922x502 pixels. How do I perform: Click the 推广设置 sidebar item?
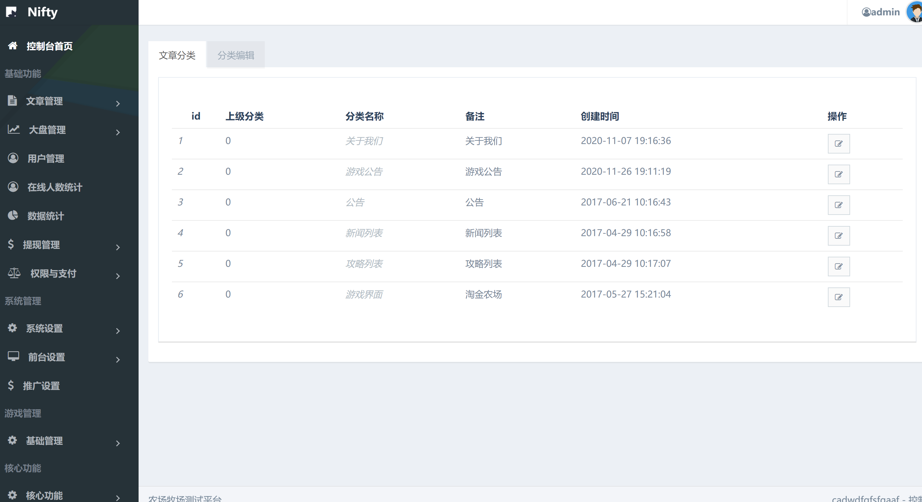coord(42,386)
